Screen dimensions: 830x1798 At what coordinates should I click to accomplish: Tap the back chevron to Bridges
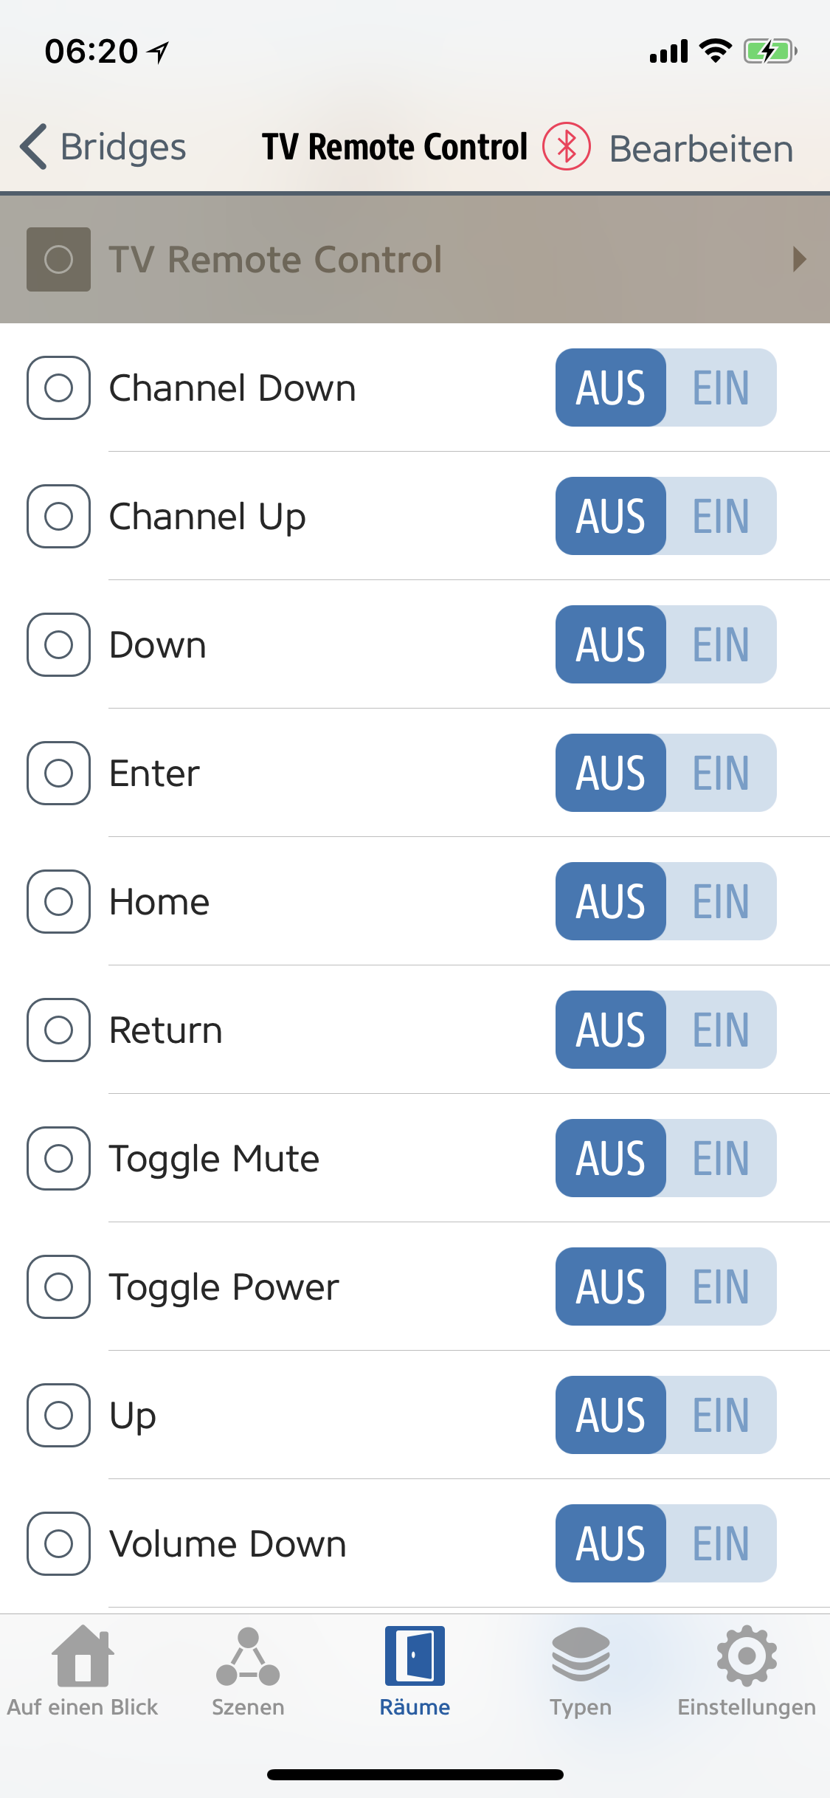point(34,146)
